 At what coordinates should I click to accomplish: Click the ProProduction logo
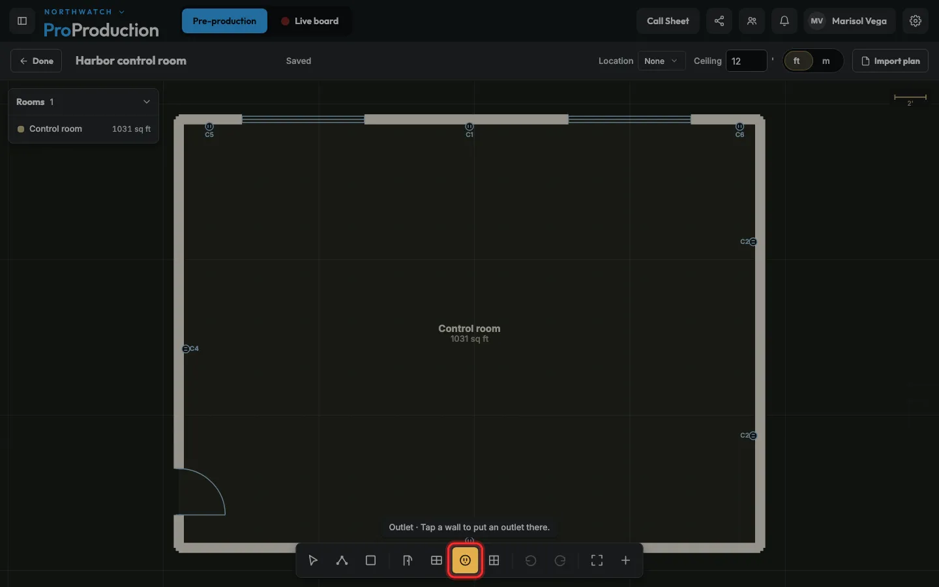[101, 30]
